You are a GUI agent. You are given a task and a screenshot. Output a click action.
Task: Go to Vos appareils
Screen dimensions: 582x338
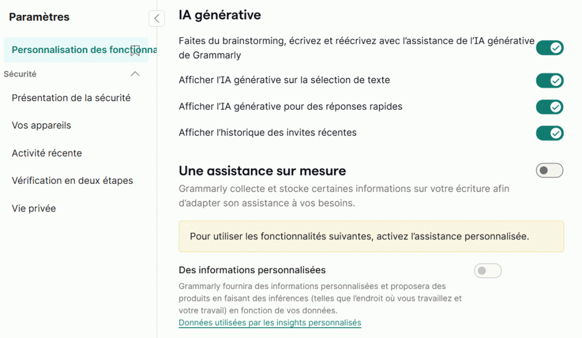coord(41,125)
